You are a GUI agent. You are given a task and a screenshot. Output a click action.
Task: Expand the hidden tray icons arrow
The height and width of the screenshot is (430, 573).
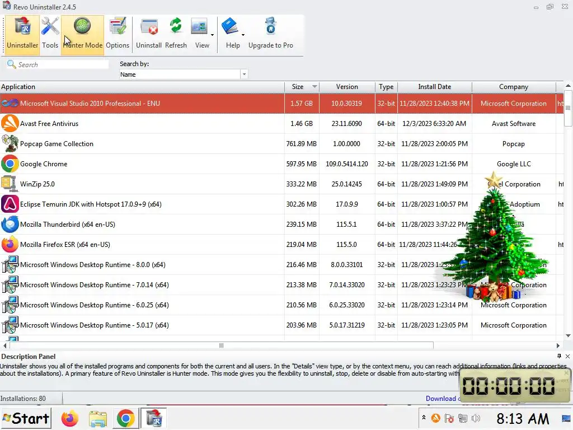[x=424, y=417]
